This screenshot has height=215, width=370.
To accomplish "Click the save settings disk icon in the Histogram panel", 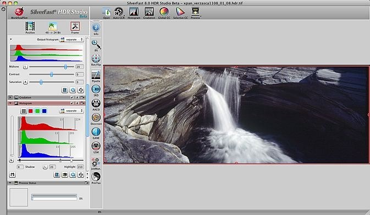I will (x=13, y=175).
